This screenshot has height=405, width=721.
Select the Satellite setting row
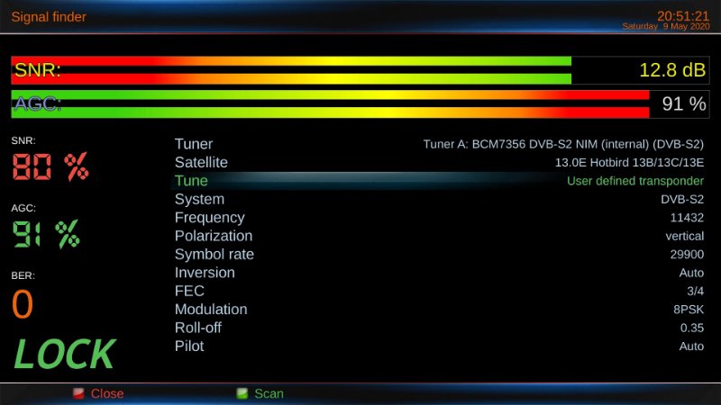point(439,163)
